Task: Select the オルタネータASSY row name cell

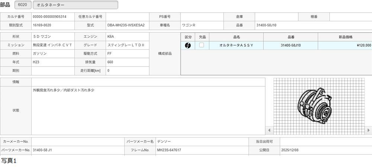Action: coord(236,45)
